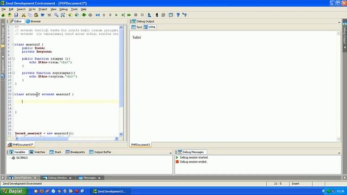Select the HTML output tab
Screen dimensions: 347x195
click(x=150, y=27)
